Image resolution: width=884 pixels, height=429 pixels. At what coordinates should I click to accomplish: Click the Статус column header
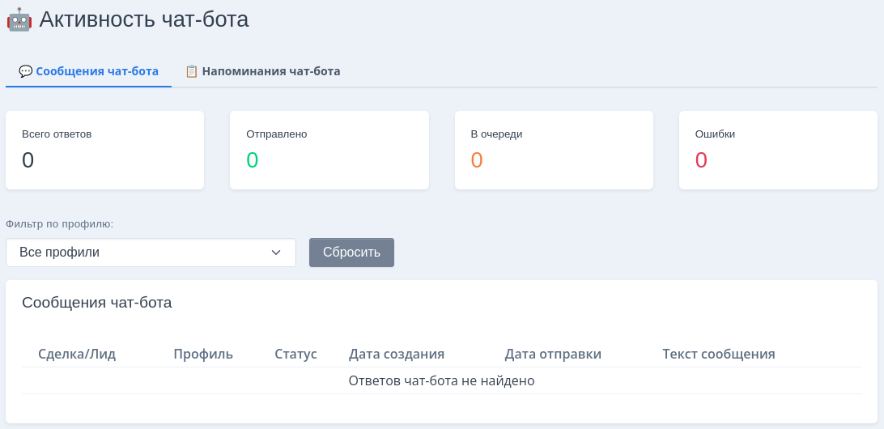(295, 354)
